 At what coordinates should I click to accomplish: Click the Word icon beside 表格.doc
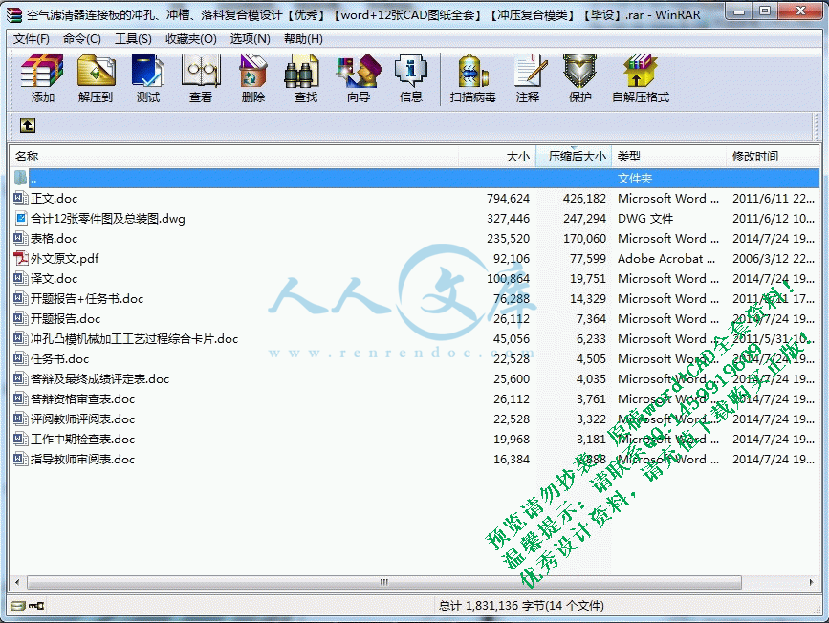[20, 238]
